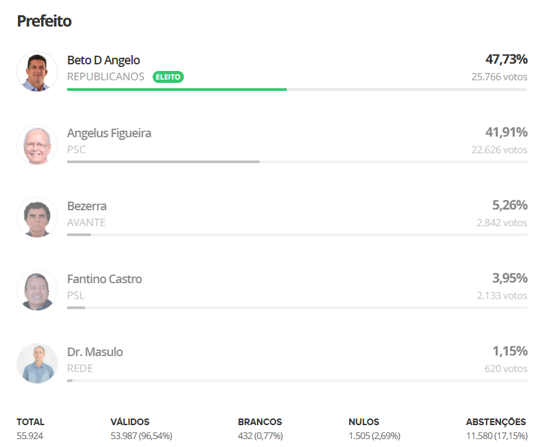This screenshot has width=549, height=447.
Task: Click Beto D Angelo's candidate photo
Action: point(37,72)
